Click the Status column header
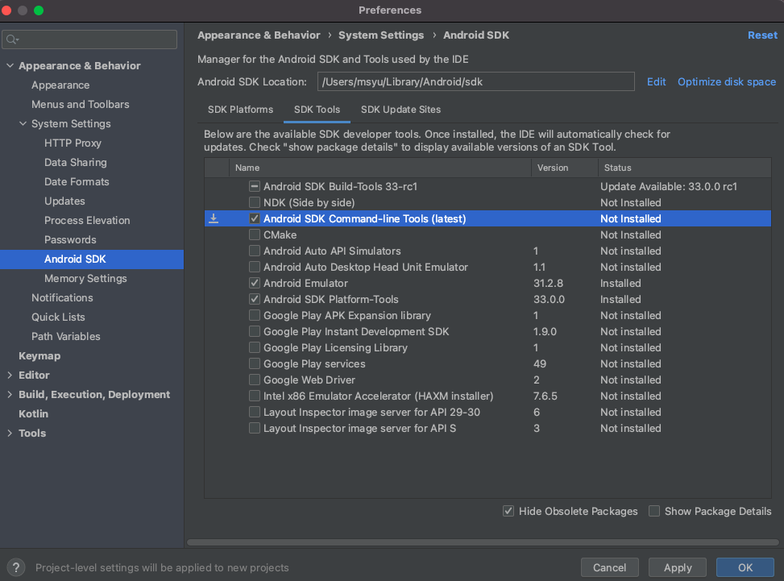This screenshot has height=581, width=784. pyautogui.click(x=685, y=168)
